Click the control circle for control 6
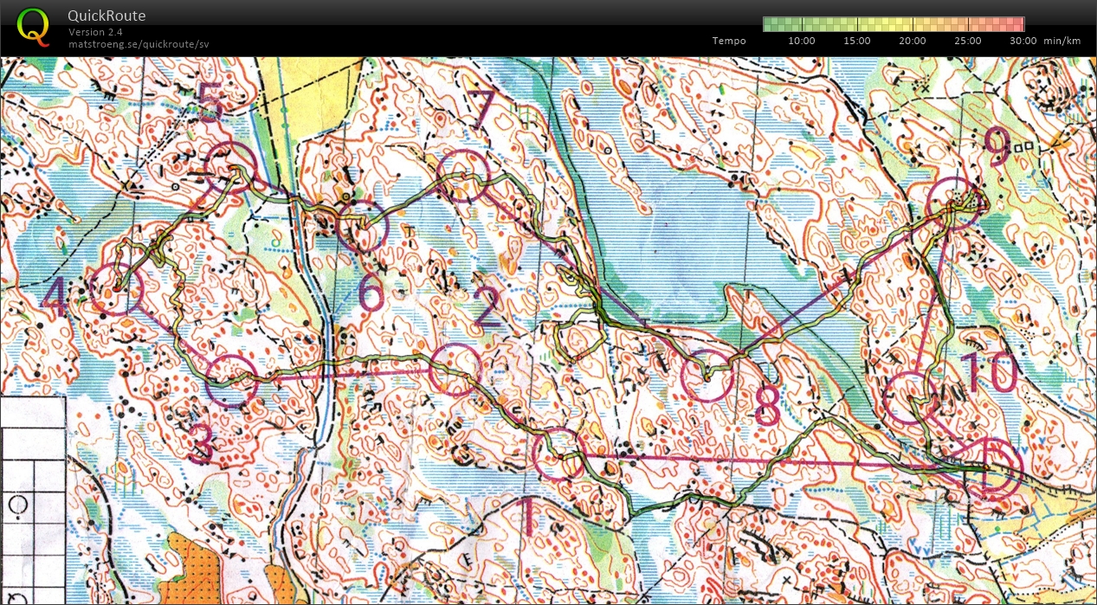The height and width of the screenshot is (605, 1097). (362, 227)
